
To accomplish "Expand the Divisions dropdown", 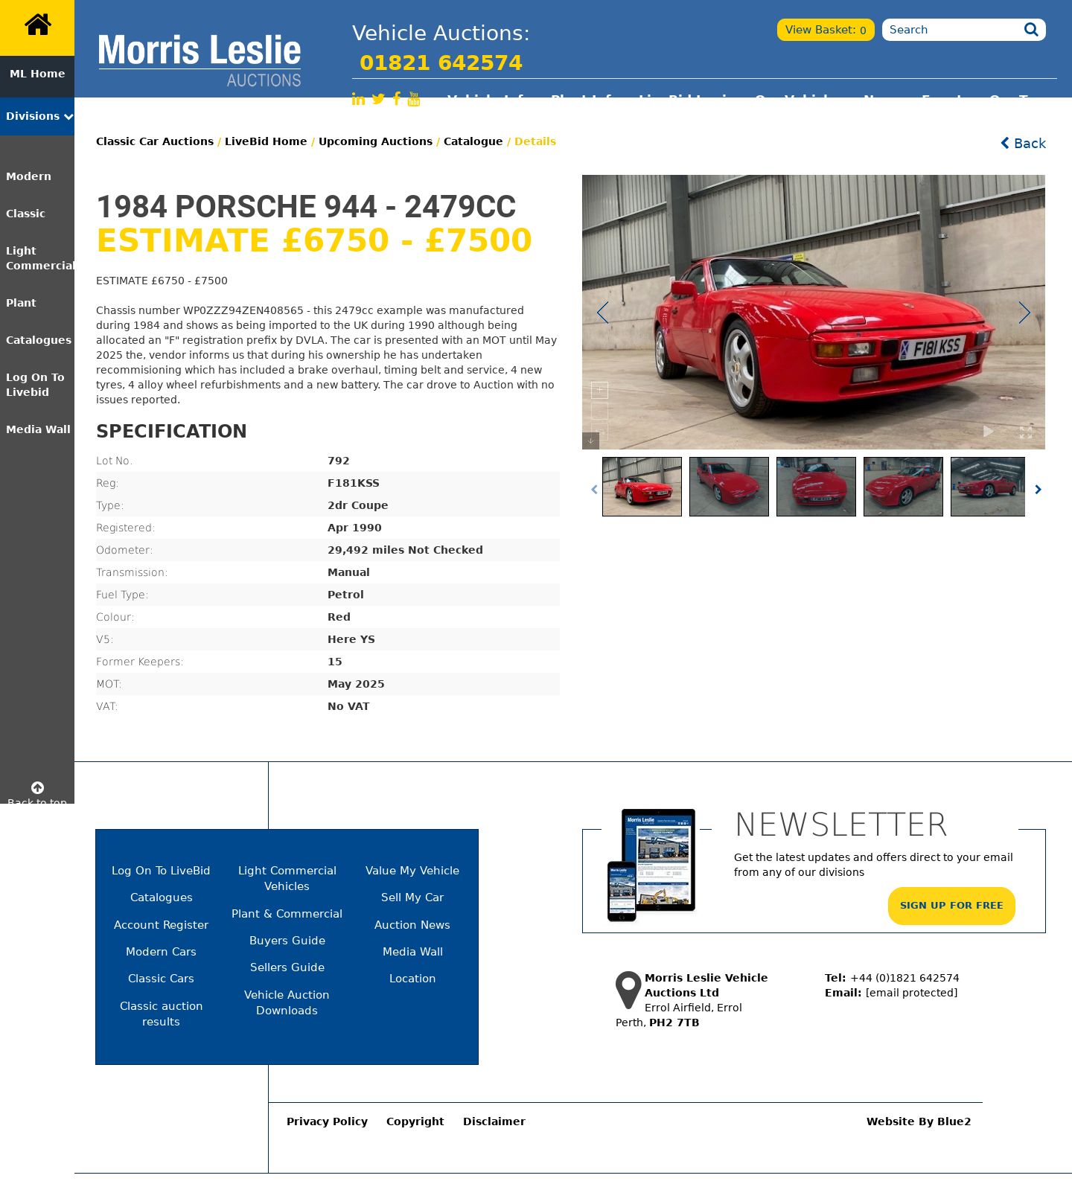I will [37, 116].
